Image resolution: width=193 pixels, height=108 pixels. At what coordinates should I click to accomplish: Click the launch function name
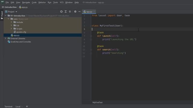coord(106,36)
